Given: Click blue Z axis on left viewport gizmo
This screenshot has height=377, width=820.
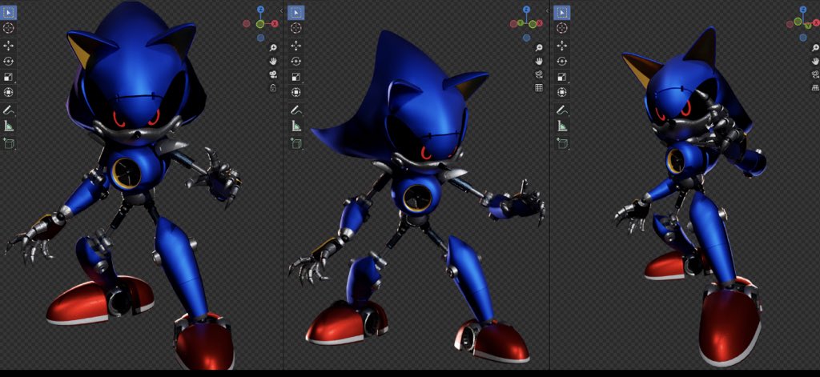Looking at the screenshot, I should (x=260, y=10).
